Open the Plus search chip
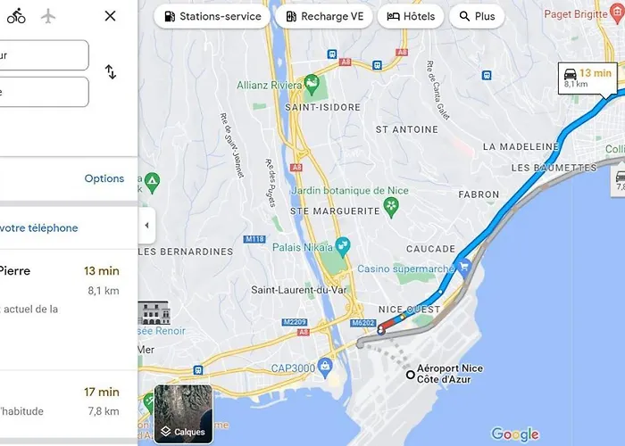The width and height of the screenshot is (625, 446). (x=477, y=16)
